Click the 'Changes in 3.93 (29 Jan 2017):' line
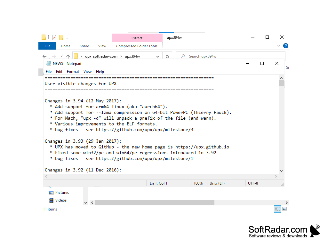 click(x=83, y=141)
